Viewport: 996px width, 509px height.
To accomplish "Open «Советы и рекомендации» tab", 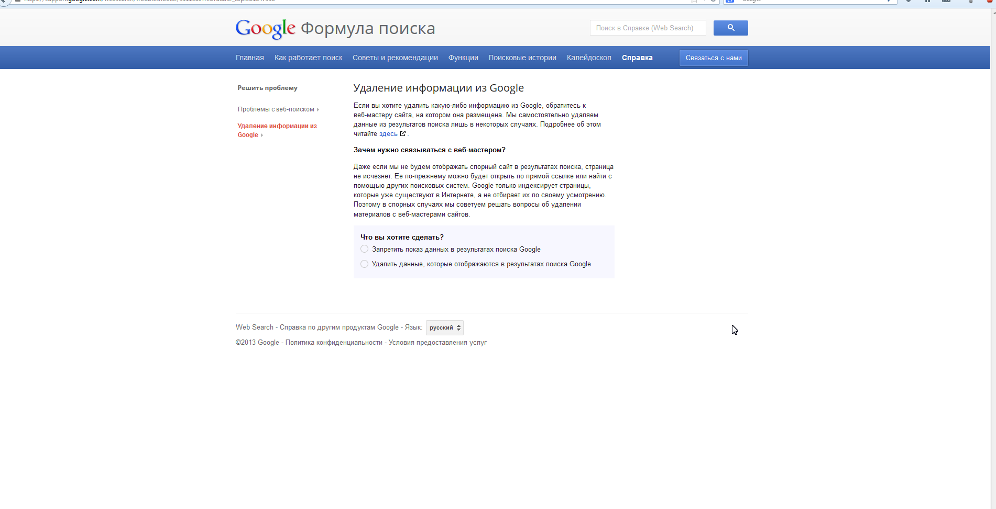I will pos(395,58).
